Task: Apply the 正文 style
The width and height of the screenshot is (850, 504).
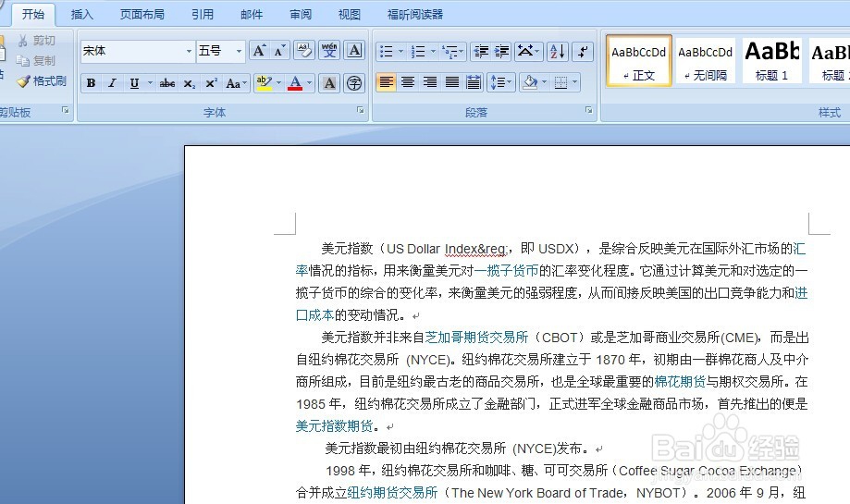Action: click(638, 61)
